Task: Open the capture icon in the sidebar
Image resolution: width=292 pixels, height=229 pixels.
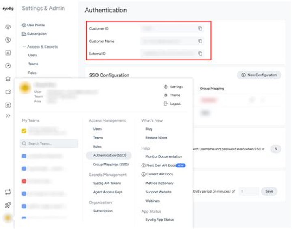Action: (x=8, y=105)
